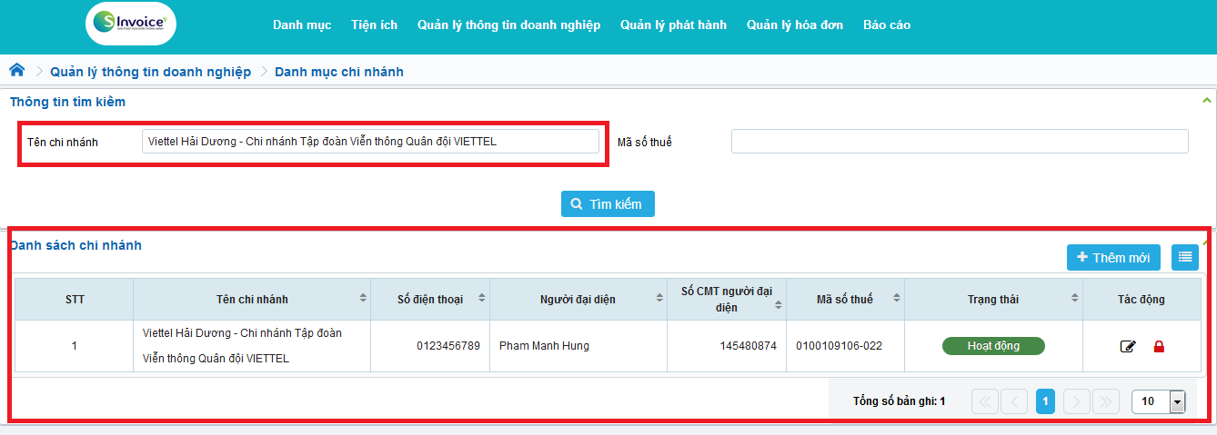Go to the first page of results
The width and height of the screenshot is (1217, 435).
coord(986,401)
